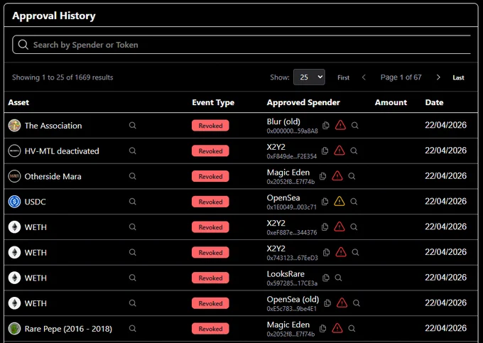Click the search icon beside Rare Pepe asset
Image resolution: width=483 pixels, height=343 pixels.
pos(132,328)
